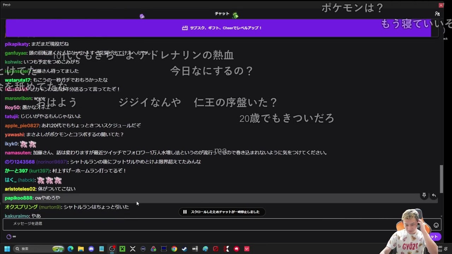The height and width of the screenshot is (254, 452).
Task: Open Notepad from taskbar
Action: click(102, 249)
